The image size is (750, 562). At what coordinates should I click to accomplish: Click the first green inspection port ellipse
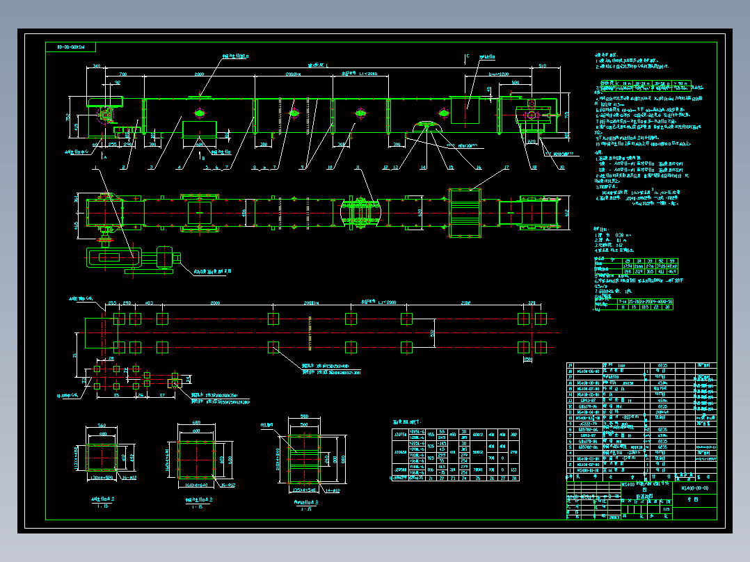tap(200, 113)
